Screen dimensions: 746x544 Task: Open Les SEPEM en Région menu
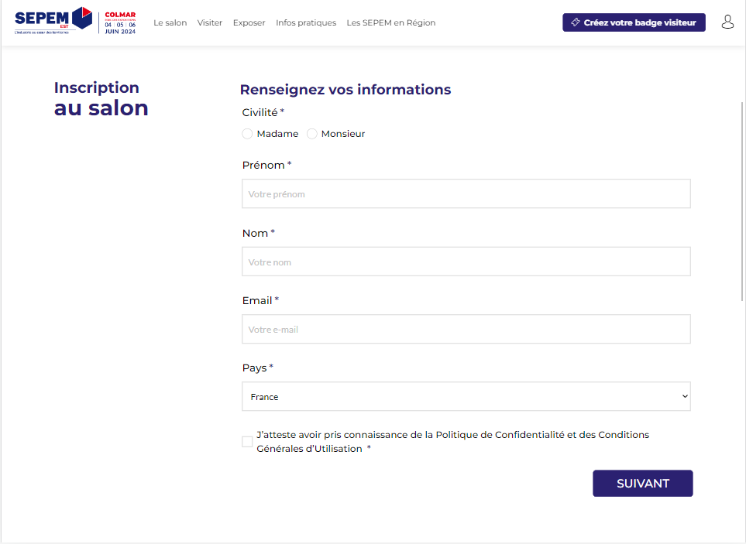(x=391, y=22)
